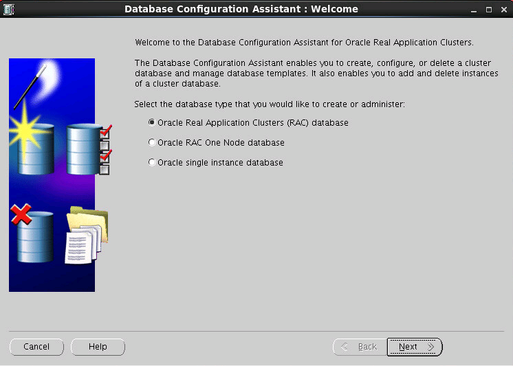The image size is (513, 366).
Task: Cancel the Database Configuration Assistant
Action: tap(36, 347)
